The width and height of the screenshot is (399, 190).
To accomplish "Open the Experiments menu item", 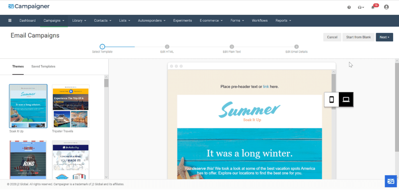I will [x=182, y=21].
